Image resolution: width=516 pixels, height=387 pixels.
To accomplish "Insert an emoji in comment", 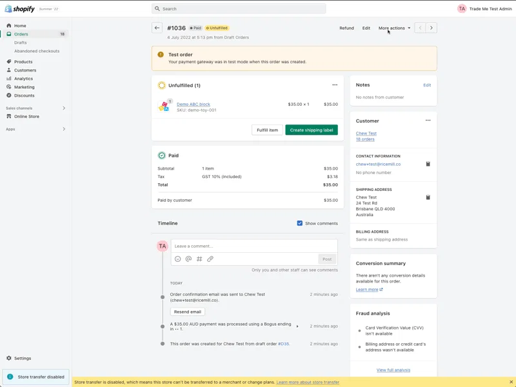I will (178, 259).
